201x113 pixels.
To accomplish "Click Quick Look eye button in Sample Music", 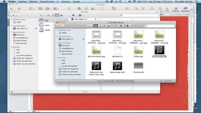I will pos(121,26).
